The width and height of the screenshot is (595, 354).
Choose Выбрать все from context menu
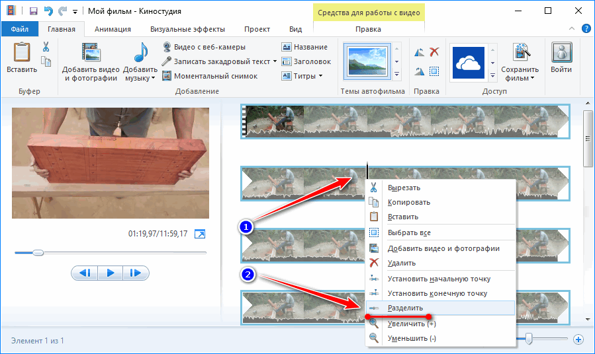[440, 232]
